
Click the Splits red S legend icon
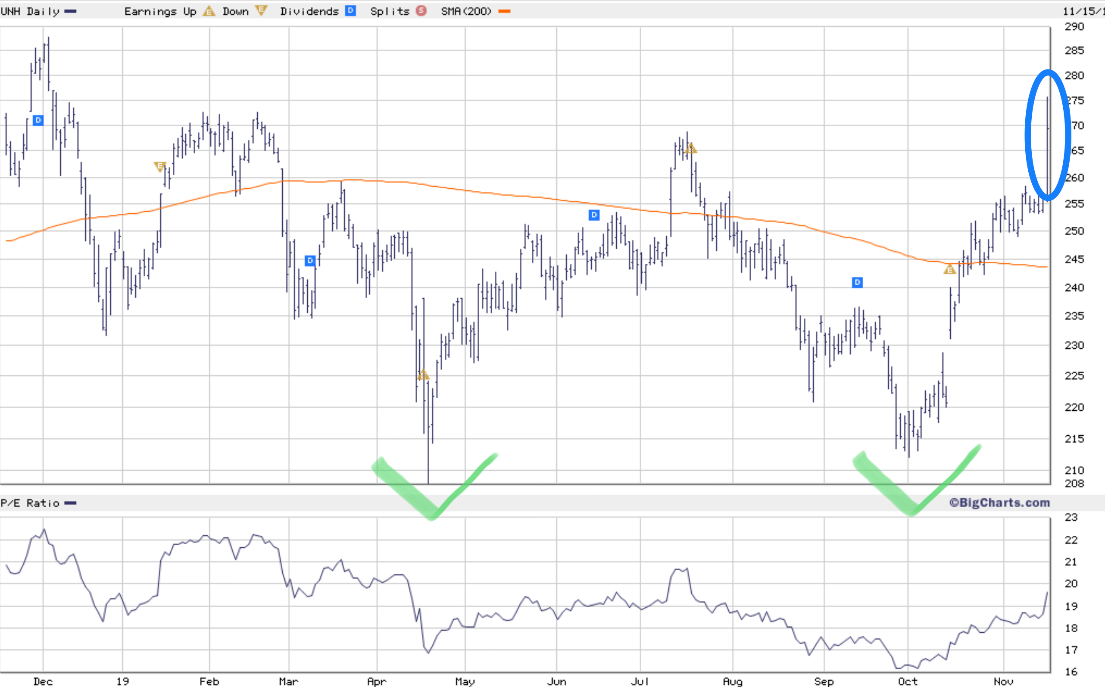[x=421, y=10]
